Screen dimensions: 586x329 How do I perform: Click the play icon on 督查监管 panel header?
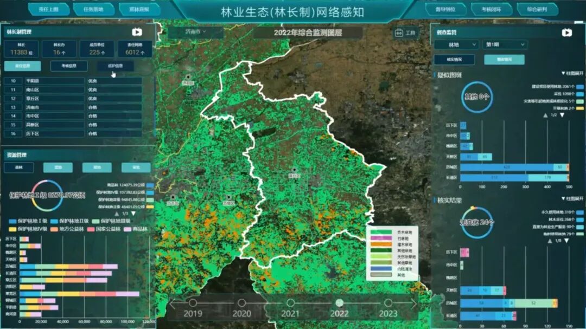tap(566, 33)
